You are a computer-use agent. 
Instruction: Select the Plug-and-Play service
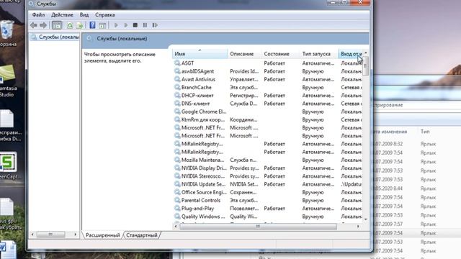tap(197, 209)
